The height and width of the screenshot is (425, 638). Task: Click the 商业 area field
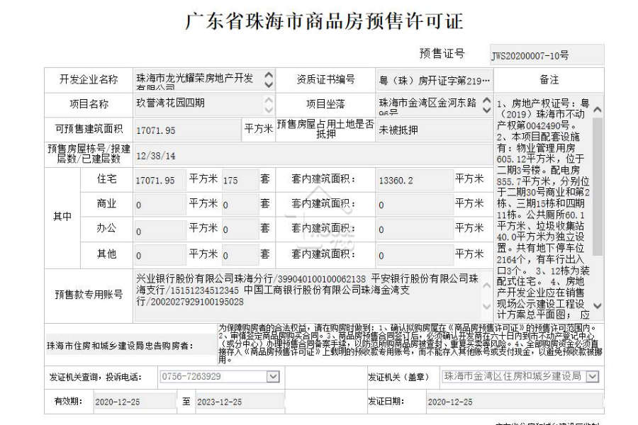click(160, 205)
